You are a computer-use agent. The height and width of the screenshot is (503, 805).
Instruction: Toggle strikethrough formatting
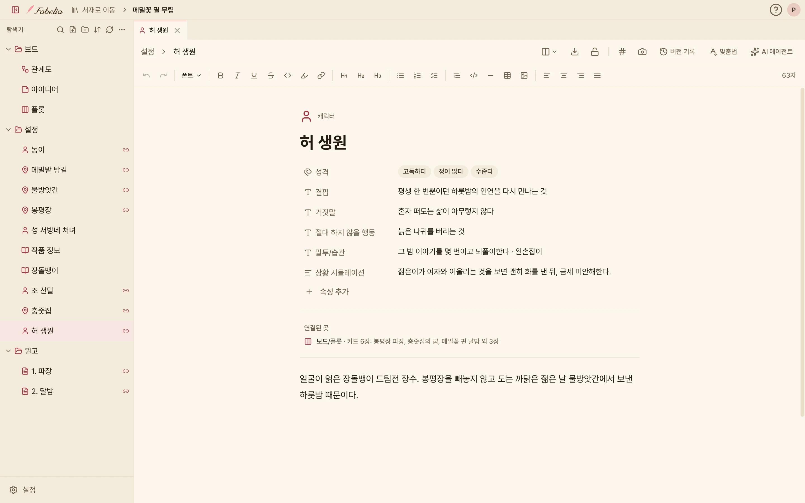(271, 75)
